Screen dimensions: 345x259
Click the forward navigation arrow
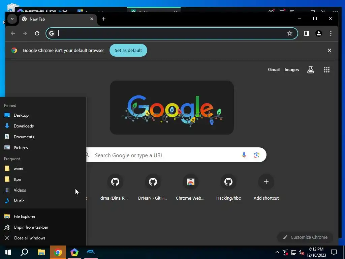(x=25, y=33)
